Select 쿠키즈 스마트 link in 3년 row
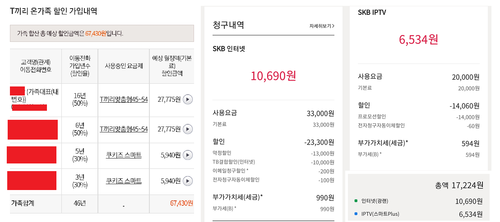 click(x=124, y=181)
